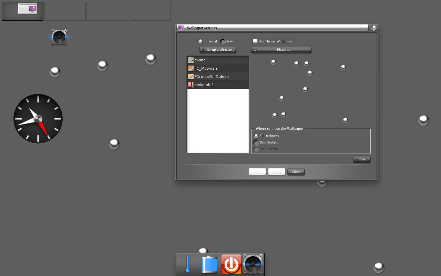
Task: Click Go up a directory button
Action: tap(218, 50)
